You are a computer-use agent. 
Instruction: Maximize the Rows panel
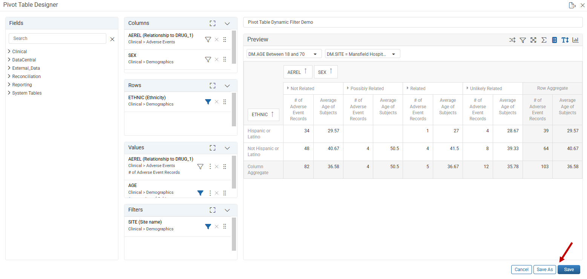click(213, 86)
